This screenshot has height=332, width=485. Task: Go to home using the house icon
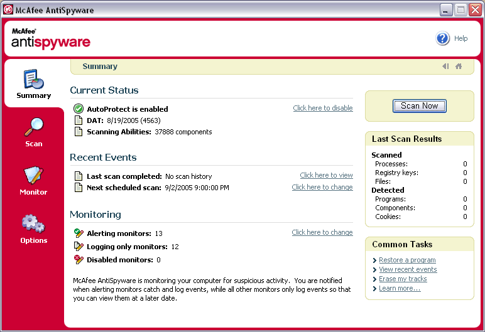(x=459, y=66)
